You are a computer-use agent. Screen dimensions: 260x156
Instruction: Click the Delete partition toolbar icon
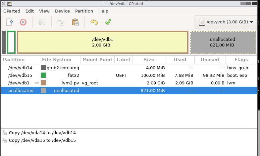click(x=23, y=22)
